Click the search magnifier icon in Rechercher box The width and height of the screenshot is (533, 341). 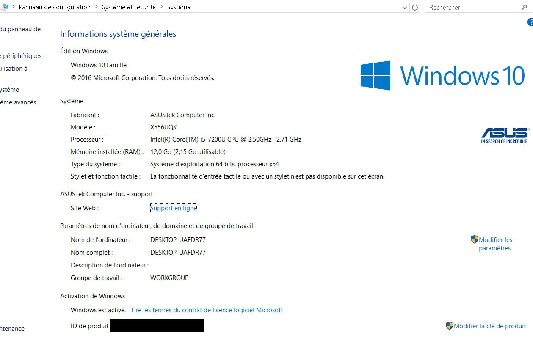(x=525, y=7)
